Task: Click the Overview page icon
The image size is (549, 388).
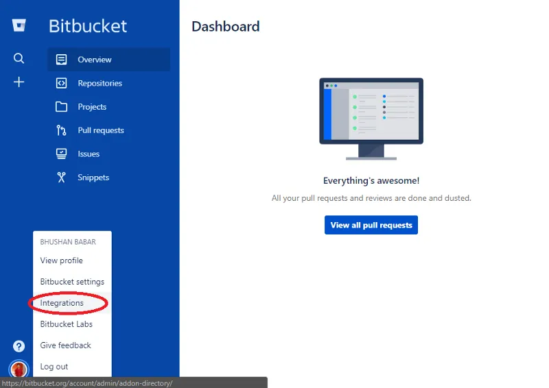Action: coord(61,60)
